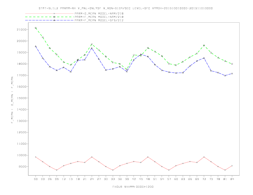Click forecast hour label 54 on x-axis

point(162,179)
